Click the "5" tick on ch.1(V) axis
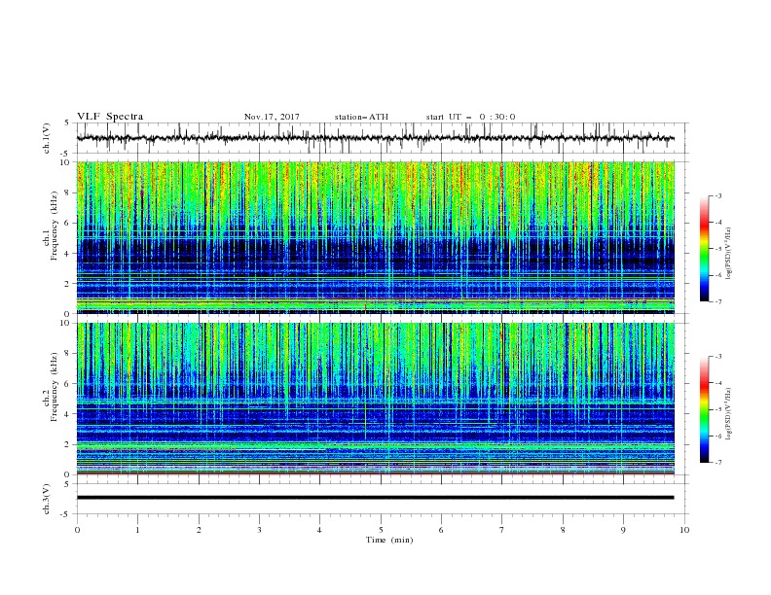 coord(68,122)
